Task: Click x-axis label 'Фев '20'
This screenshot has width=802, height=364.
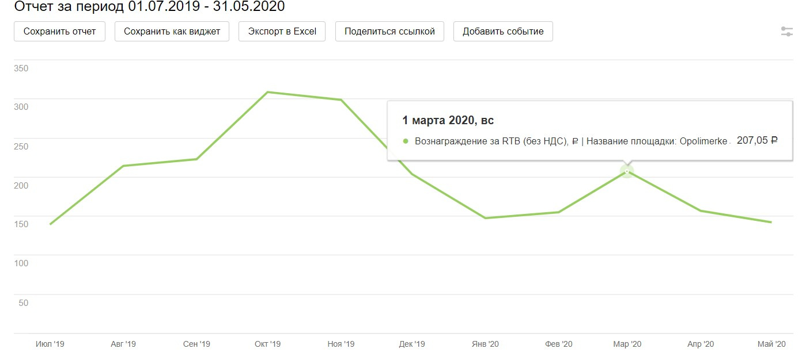Action: (x=559, y=344)
